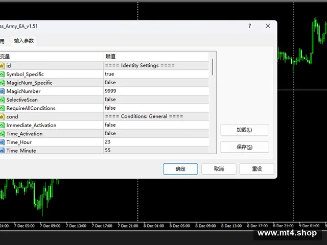
Task: Select the MagicNum_Specific variable name
Action: 30,83
